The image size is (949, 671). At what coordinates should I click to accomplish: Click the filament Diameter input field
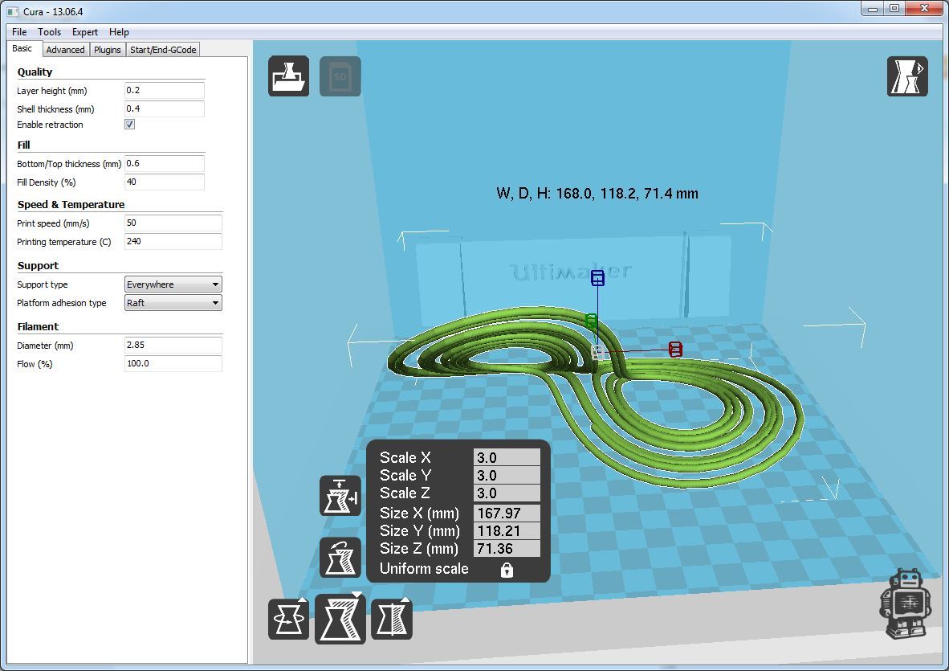[173, 345]
